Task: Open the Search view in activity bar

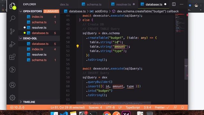Action: pos(12,19)
